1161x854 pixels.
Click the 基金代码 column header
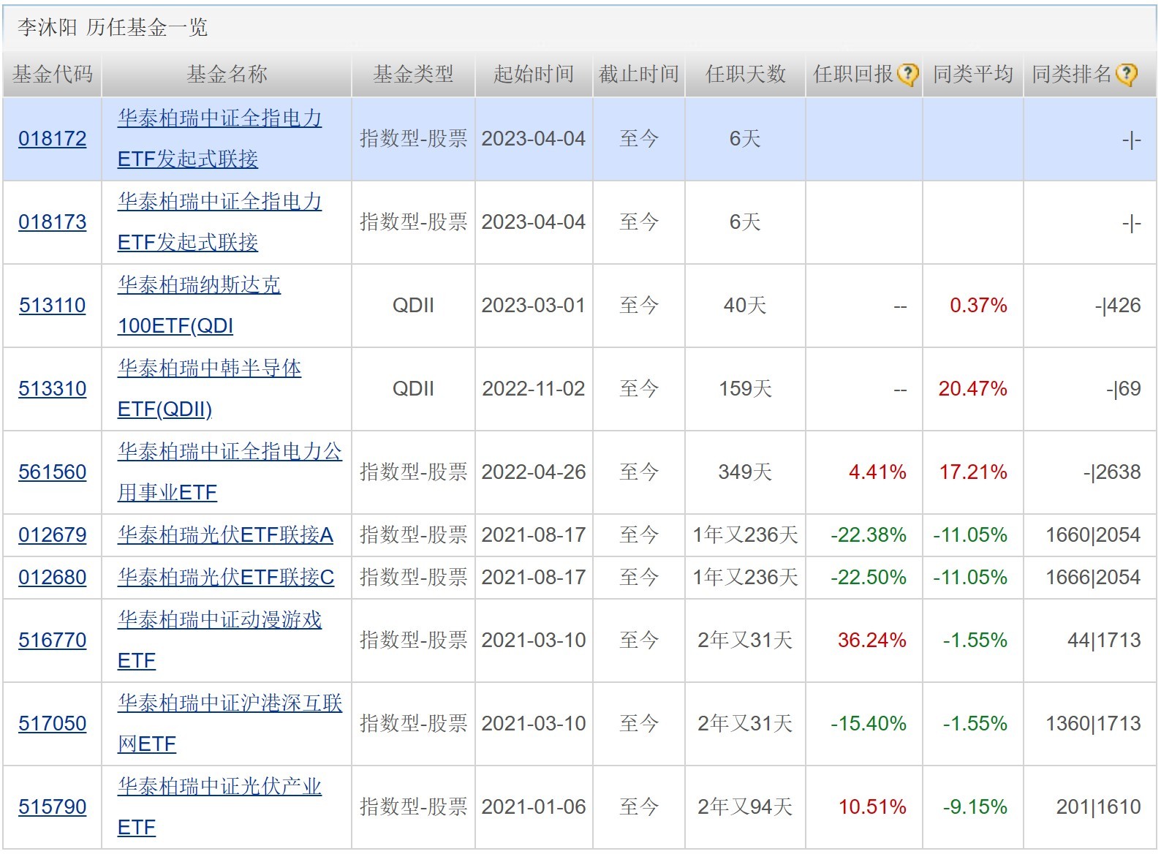(x=53, y=75)
